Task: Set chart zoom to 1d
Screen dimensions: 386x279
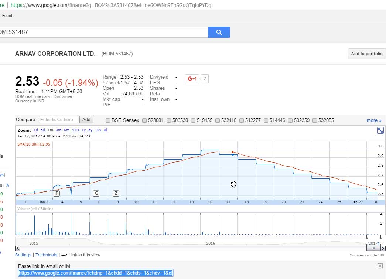Action: click(36, 130)
